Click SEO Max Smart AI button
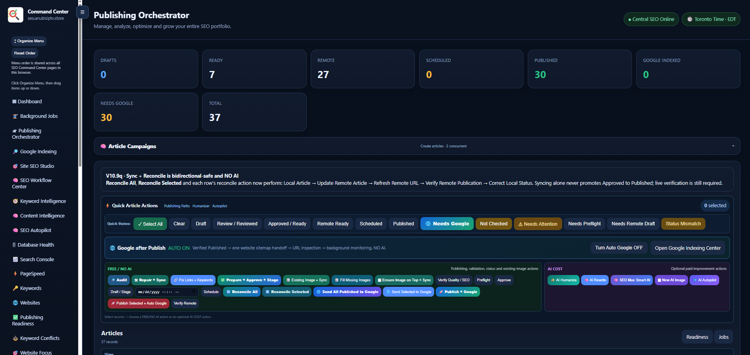The width and height of the screenshot is (750, 355). coord(632,280)
